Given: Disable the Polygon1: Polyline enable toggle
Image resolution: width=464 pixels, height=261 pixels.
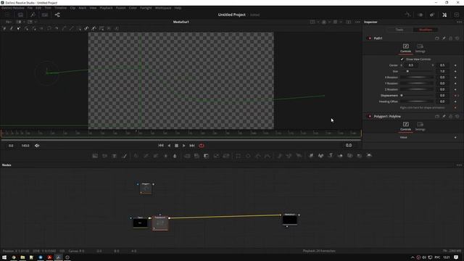Looking at the screenshot, I should tap(370, 116).
